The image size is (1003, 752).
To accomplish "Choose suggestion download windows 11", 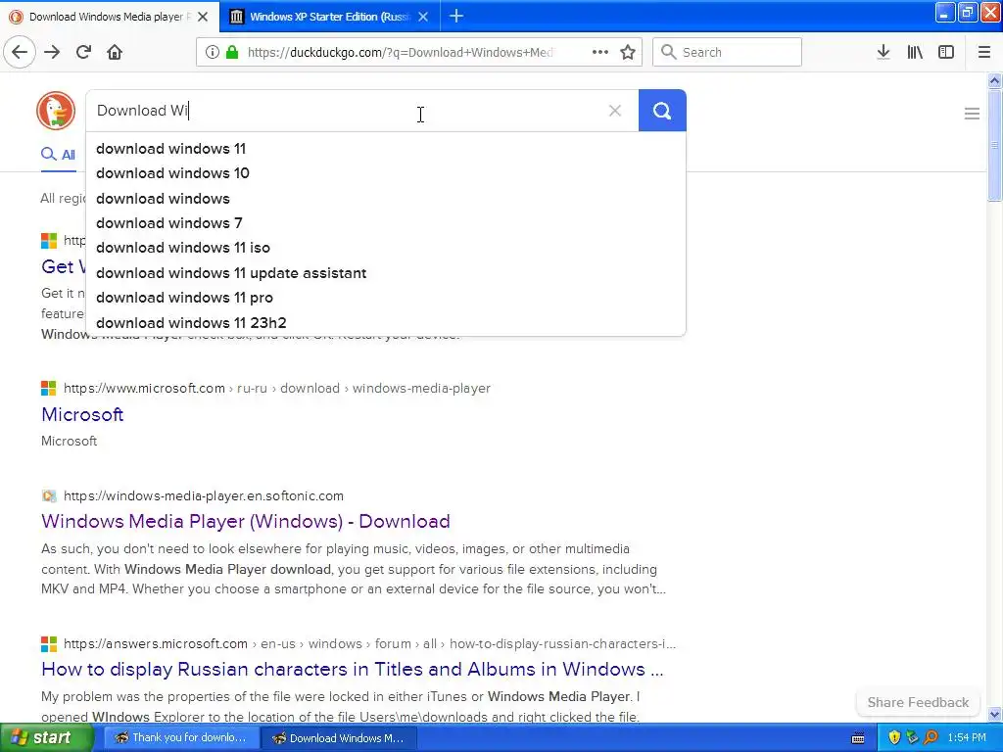I will pyautogui.click(x=170, y=149).
